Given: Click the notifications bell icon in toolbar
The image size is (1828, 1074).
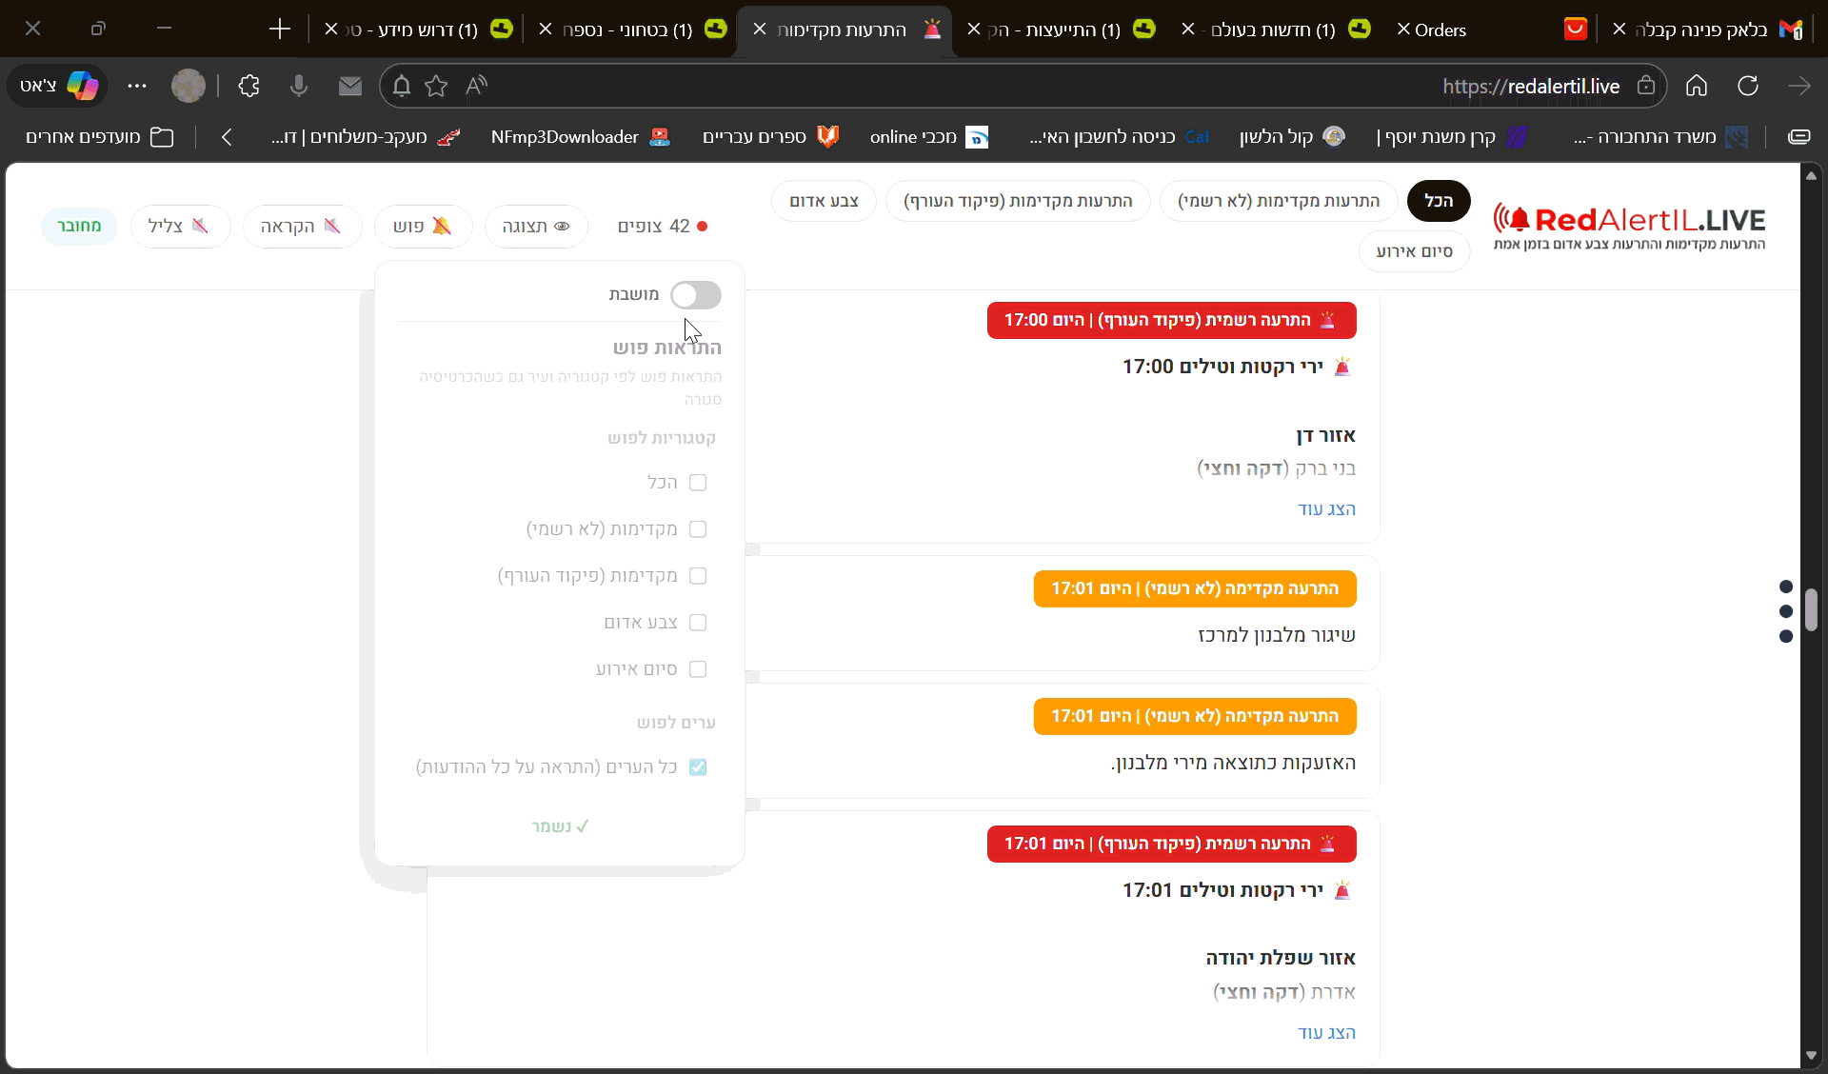Looking at the screenshot, I should (401, 86).
